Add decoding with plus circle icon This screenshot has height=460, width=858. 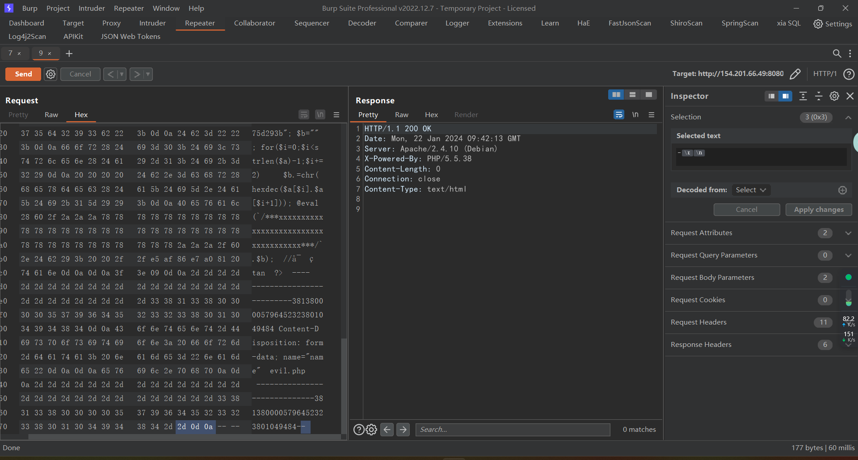[842, 190]
